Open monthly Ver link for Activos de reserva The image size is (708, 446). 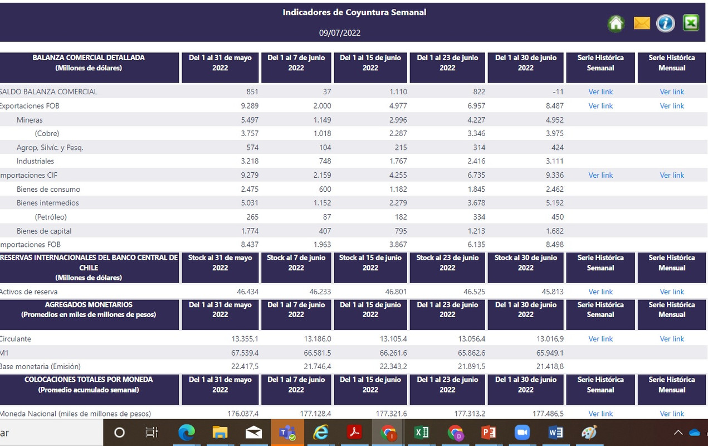tap(672, 292)
